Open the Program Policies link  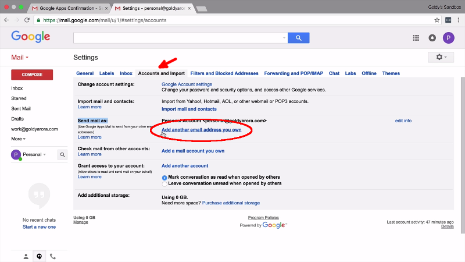(263, 218)
